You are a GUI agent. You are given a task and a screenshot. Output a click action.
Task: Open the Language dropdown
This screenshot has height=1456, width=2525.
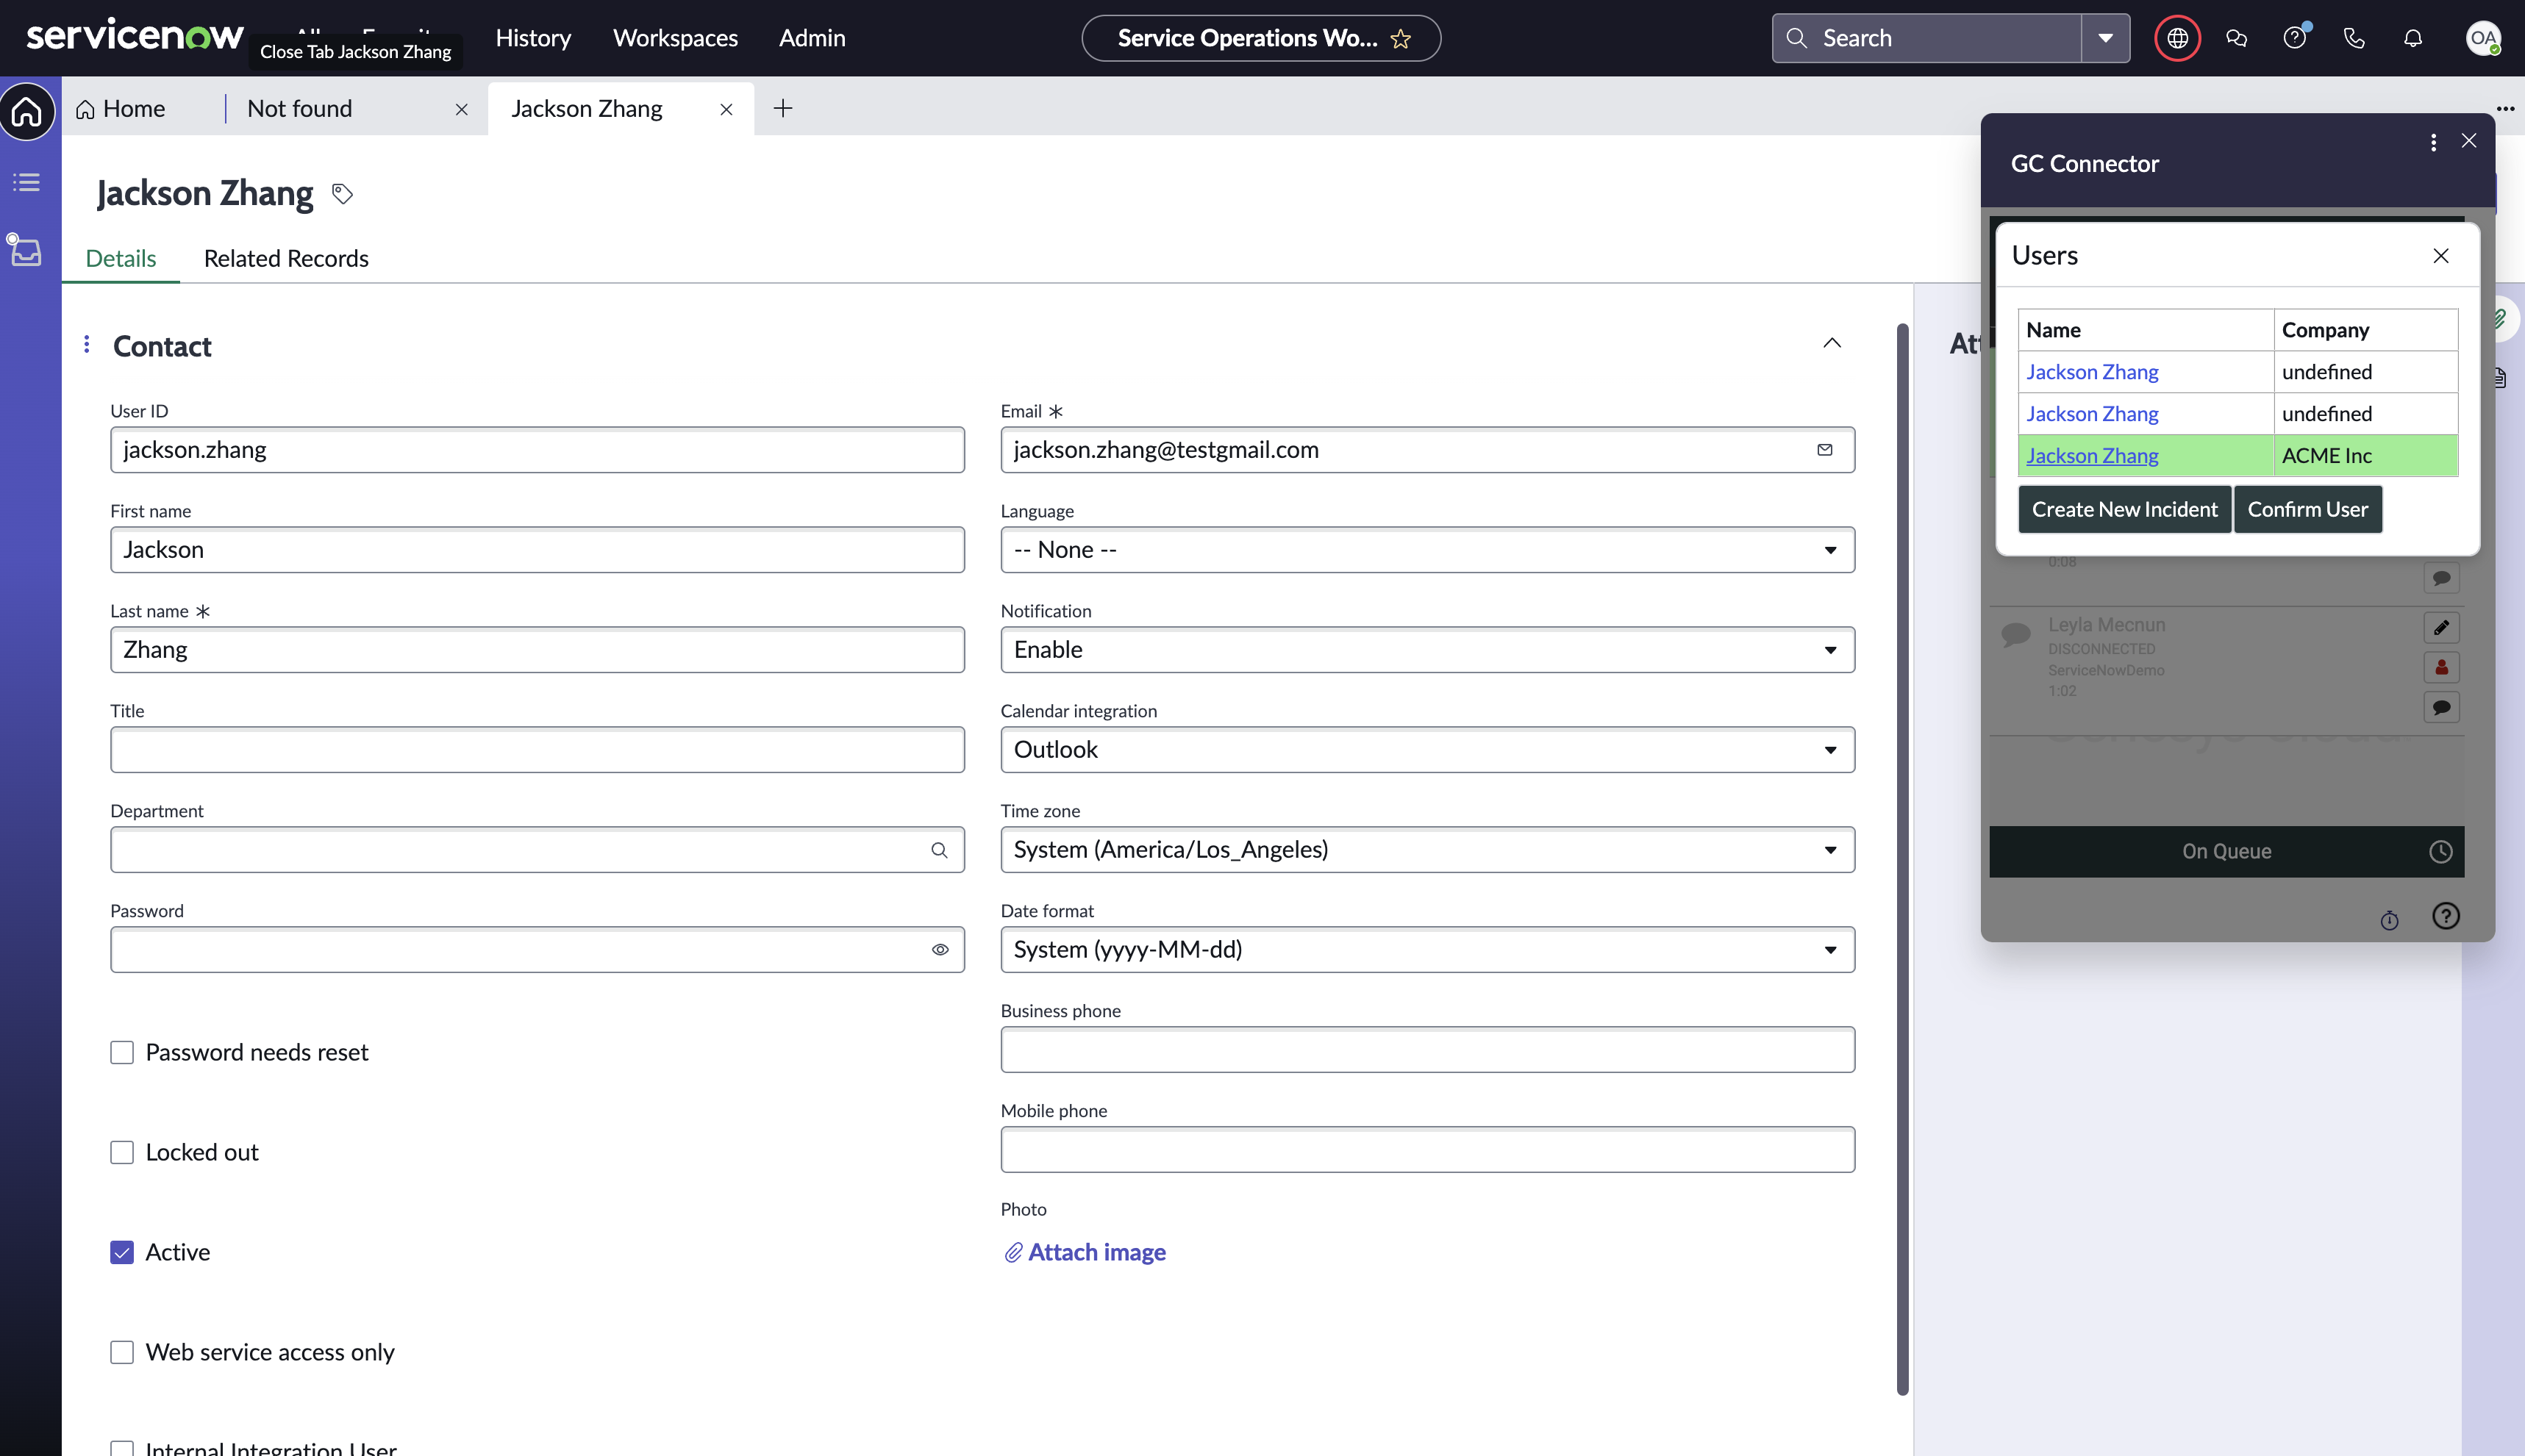(x=1426, y=550)
